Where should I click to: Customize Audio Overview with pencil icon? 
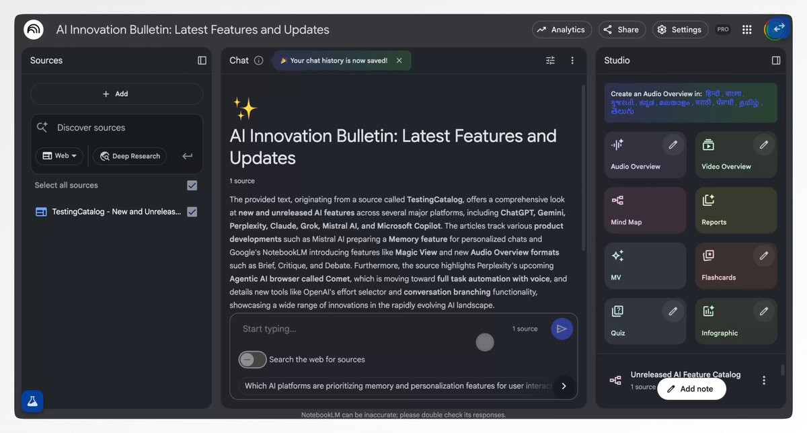pos(672,145)
